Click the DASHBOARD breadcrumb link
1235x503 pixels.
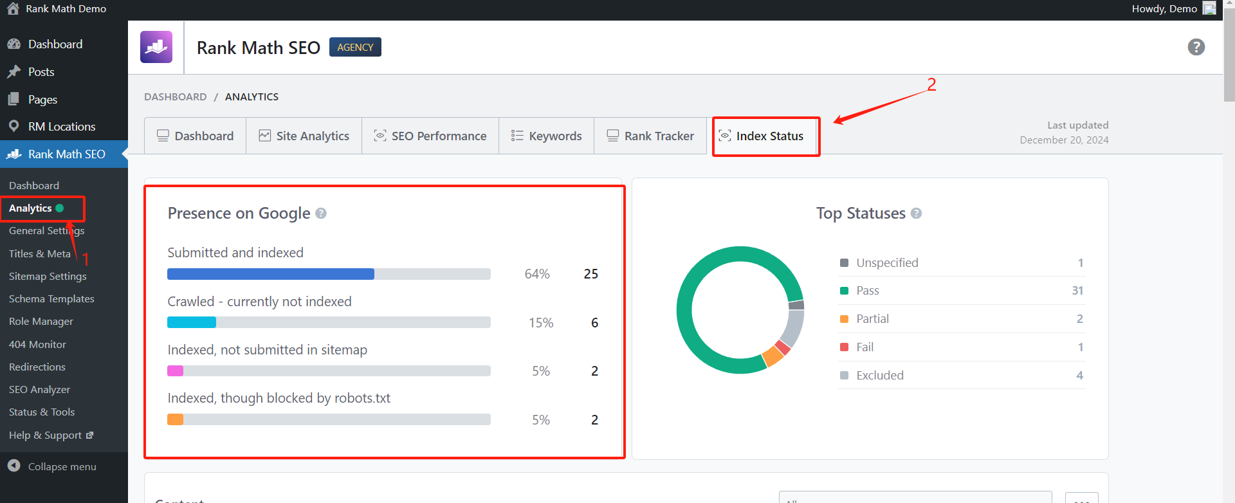coord(175,96)
